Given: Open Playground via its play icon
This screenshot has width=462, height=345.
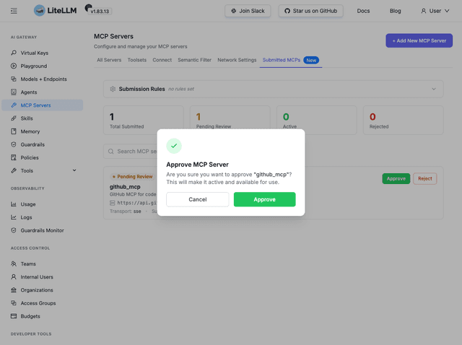Looking at the screenshot, I should pos(14,66).
